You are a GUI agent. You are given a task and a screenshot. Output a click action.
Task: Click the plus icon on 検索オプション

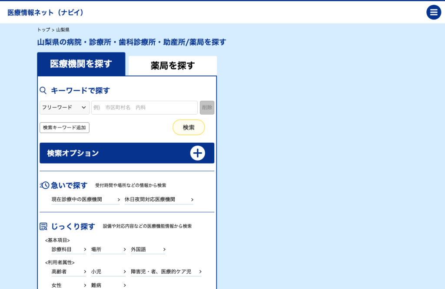(198, 153)
